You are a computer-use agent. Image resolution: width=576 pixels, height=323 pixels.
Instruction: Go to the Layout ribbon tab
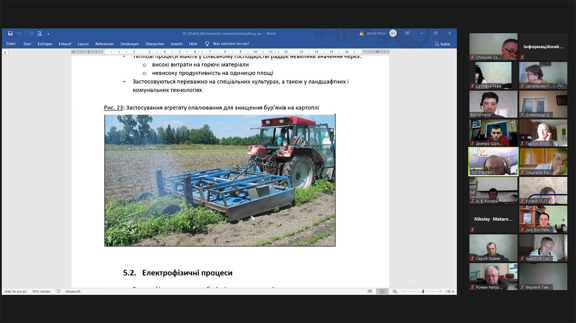[83, 44]
